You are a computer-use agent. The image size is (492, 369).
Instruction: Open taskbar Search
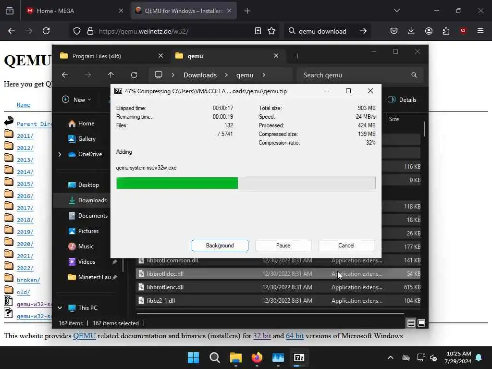point(215,357)
